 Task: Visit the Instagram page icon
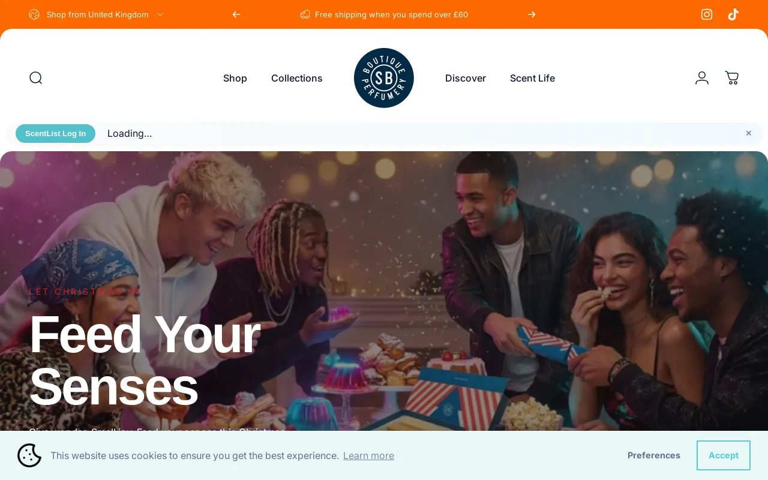[707, 14]
